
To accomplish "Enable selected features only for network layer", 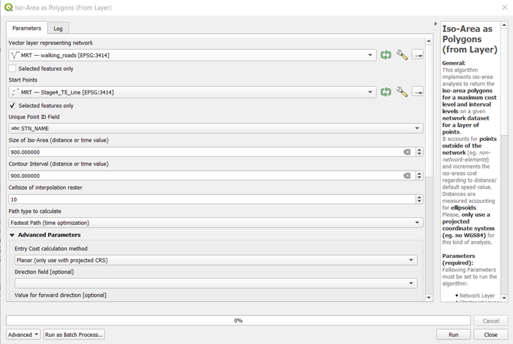I will coord(13,69).
